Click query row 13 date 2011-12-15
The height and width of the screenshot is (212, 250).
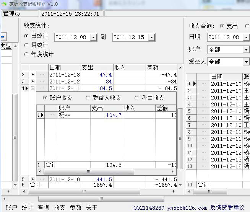[226, 166]
